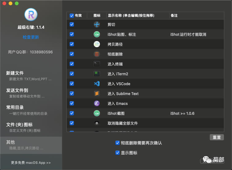Click the green window zoom button
This screenshot has width=232, height=170.
pyautogui.click(x=17, y=3)
